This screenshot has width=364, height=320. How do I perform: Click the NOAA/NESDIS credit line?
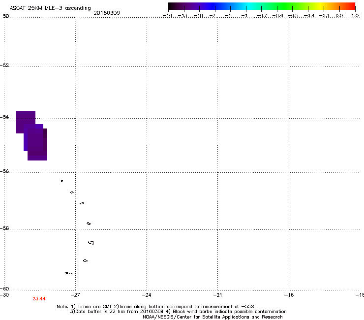tap(212, 317)
